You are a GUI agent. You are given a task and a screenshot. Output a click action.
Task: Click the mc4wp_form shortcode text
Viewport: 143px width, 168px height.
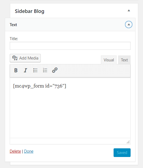coord(39,86)
